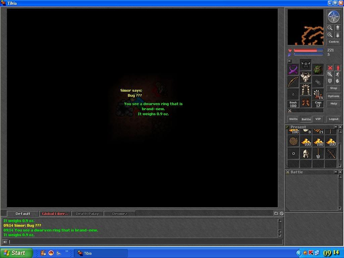344x258 pixels.
Task: Enable offensive fighting mode
Action: click(330, 68)
